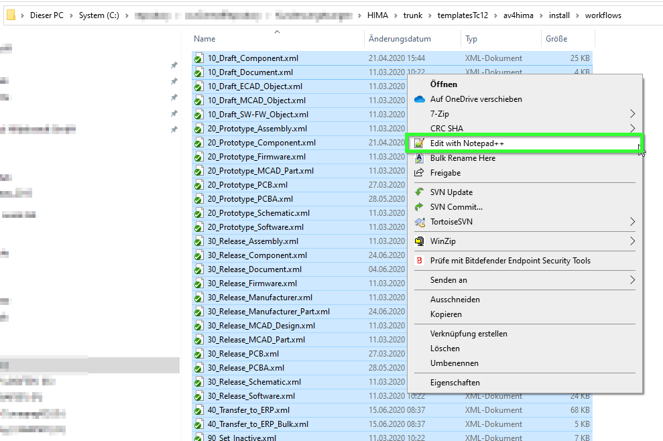The image size is (663, 441).
Task: Sort by the Name column header
Action: [205, 39]
